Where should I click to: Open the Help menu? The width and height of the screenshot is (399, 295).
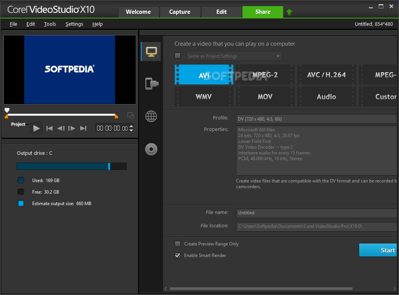(x=97, y=24)
